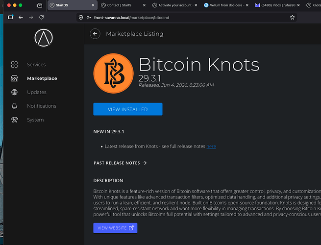Click browser forward arrow

tap(31, 18)
